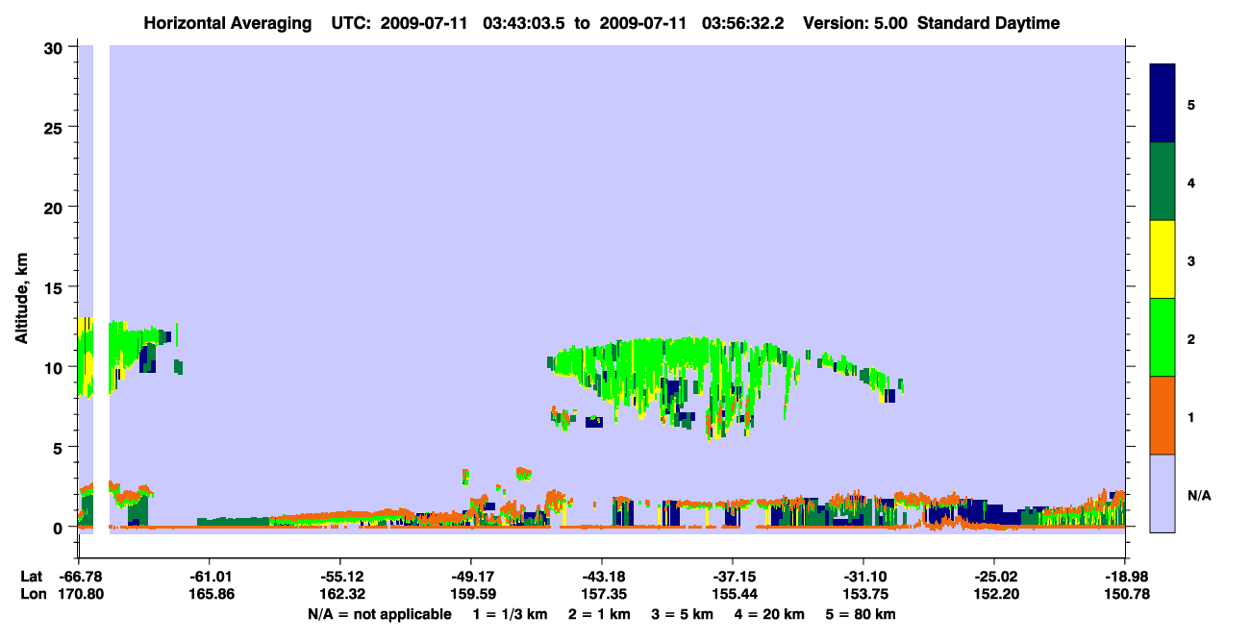
Task: Click the 'Lon' row label
Action: (32, 594)
